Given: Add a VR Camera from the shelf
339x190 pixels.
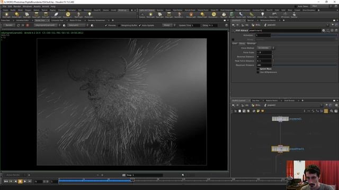Looking at the screenshot, I should [x=285, y=15].
